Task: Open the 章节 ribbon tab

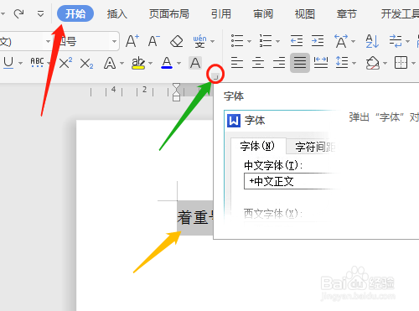Action: (x=347, y=13)
